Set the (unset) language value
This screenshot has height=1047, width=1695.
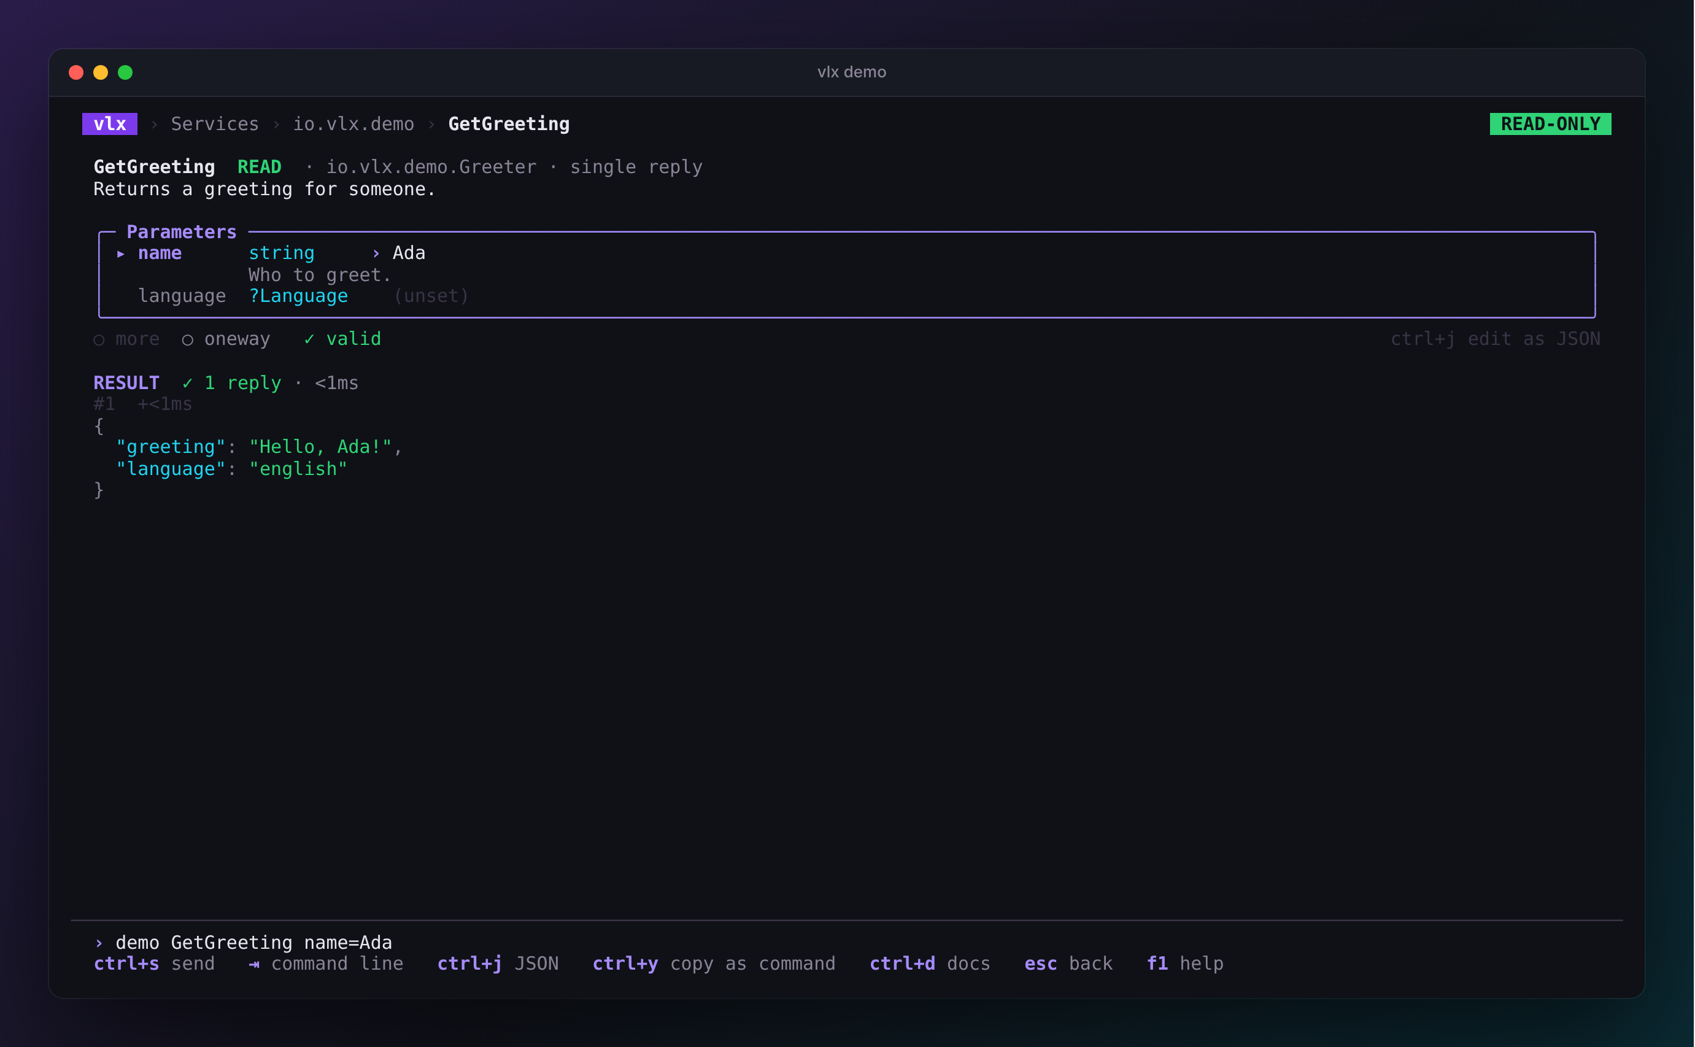[x=431, y=296]
